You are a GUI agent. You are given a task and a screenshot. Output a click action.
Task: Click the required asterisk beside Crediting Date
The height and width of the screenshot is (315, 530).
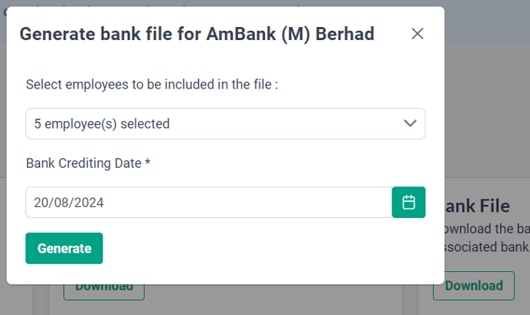point(148,162)
